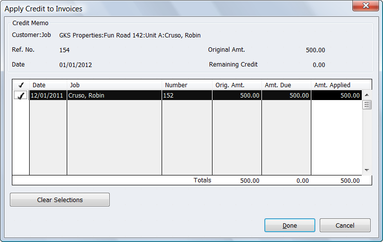Click the Amt. Due cell in the invoice row
This screenshot has height=242, width=383.
coord(287,96)
